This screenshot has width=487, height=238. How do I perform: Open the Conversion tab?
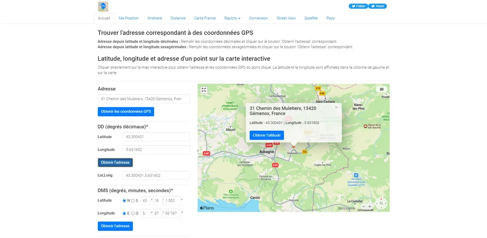pyautogui.click(x=259, y=18)
